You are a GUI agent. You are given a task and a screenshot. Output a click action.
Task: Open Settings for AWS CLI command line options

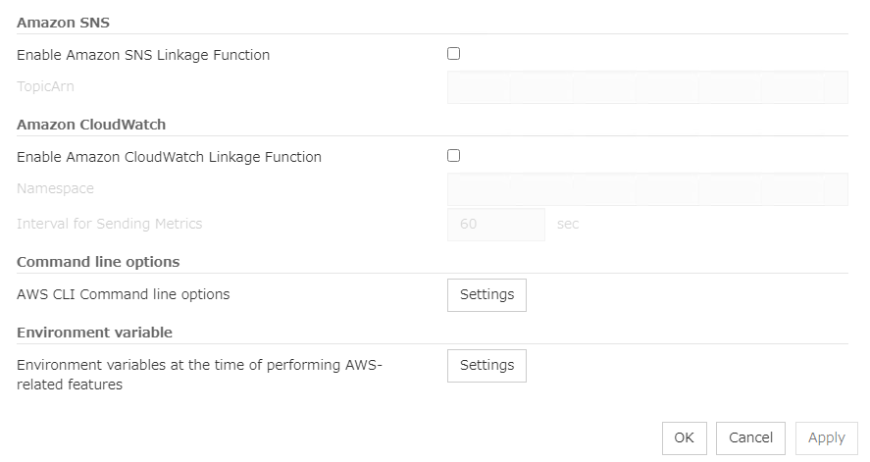[x=486, y=294]
